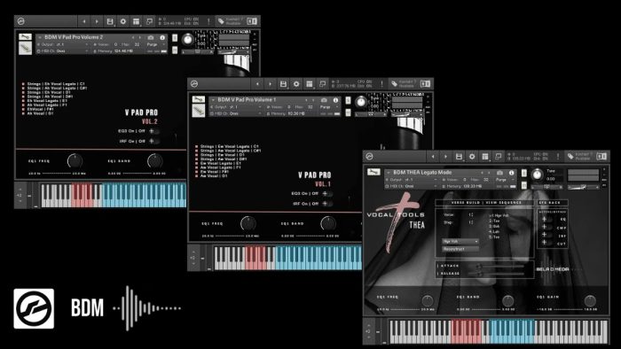Screen dimensions: 621x349
Task: Click EQ1 FREQ knob in Vol.2
Action: tap(75, 161)
